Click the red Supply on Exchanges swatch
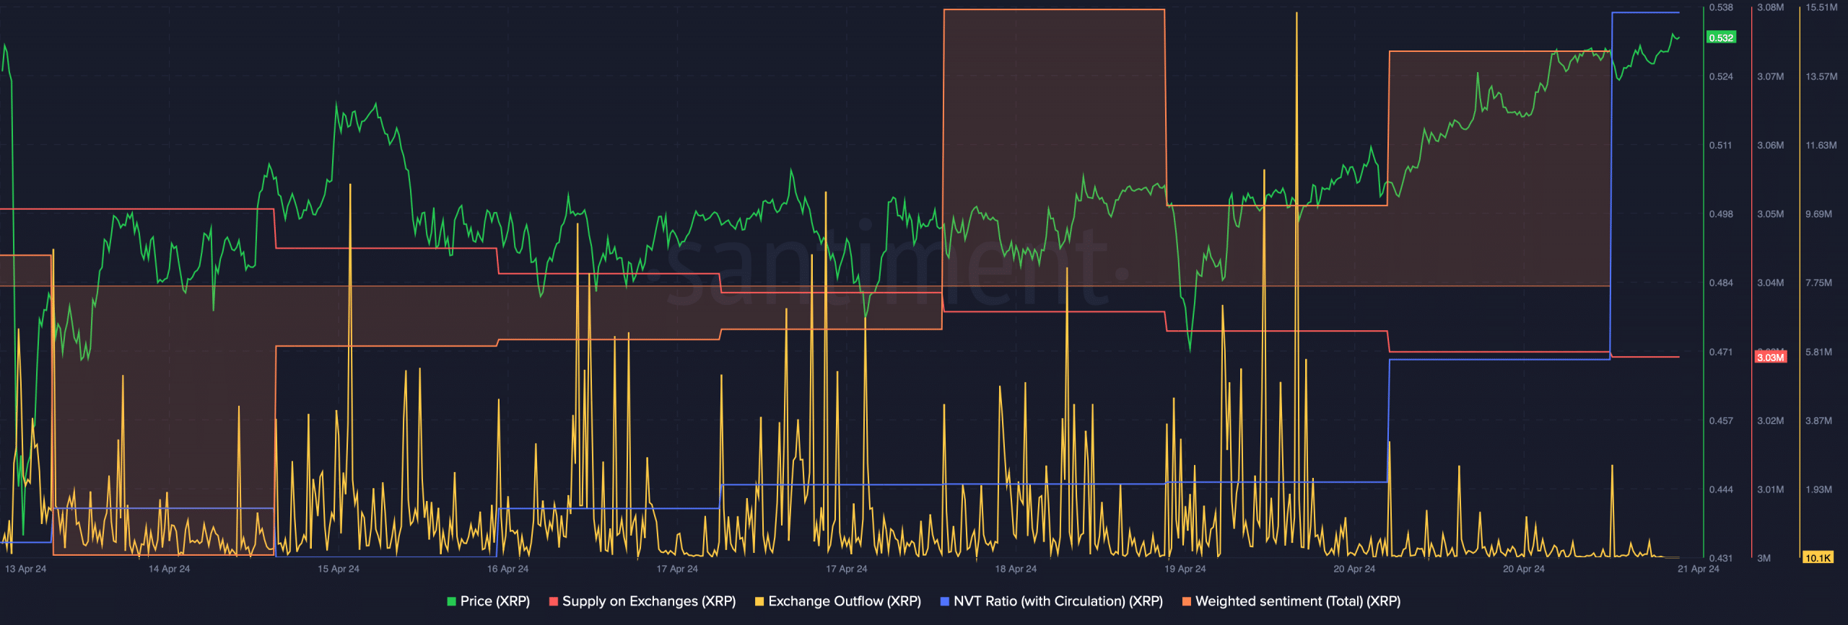Image resolution: width=1848 pixels, height=625 pixels. [554, 601]
